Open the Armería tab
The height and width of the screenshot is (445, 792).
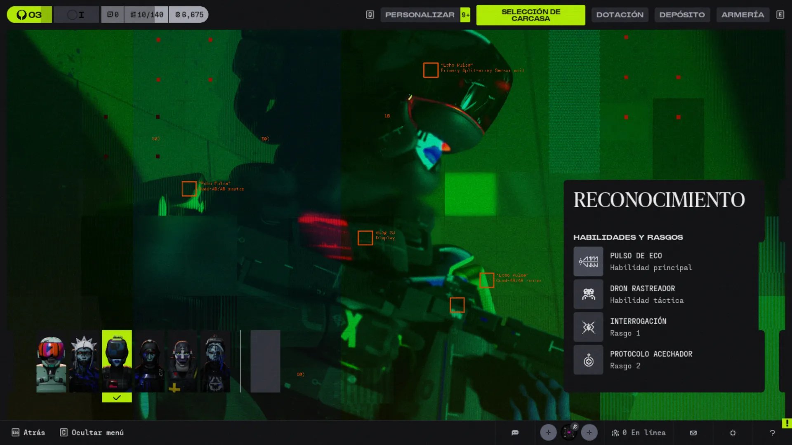742,15
